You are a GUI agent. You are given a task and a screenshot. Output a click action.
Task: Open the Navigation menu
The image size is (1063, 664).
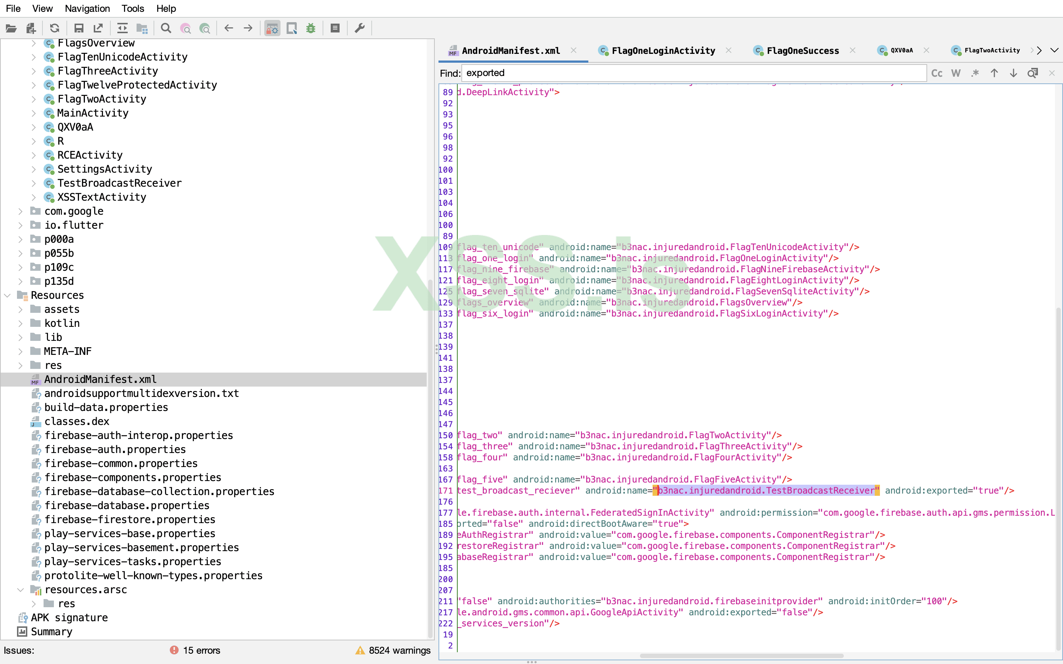click(87, 8)
